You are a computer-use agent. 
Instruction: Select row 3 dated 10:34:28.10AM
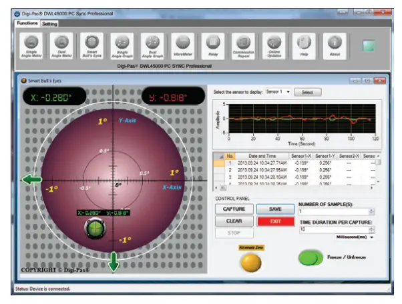coord(294,177)
